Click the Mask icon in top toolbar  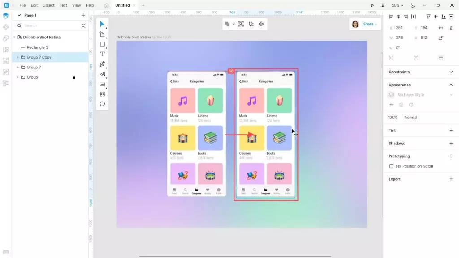(241, 24)
